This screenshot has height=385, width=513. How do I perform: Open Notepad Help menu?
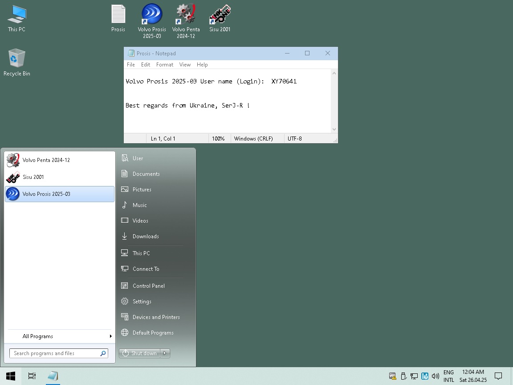(202, 65)
